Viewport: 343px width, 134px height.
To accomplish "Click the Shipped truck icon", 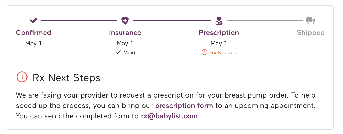I will [x=310, y=20].
